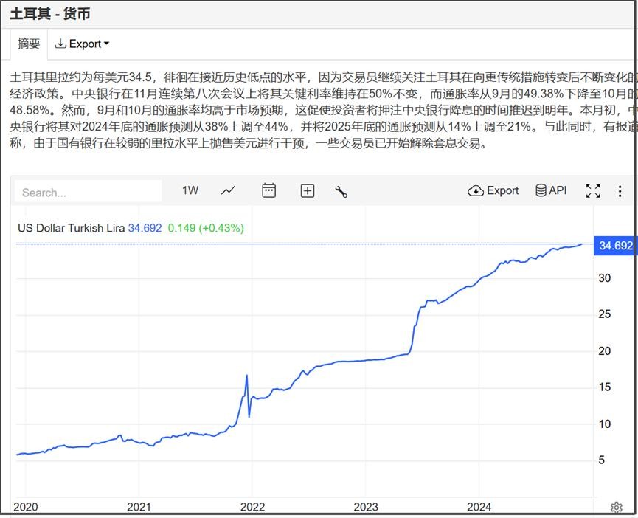Click the 土耳其 - 货币 page title
Image resolution: width=638 pixels, height=518 pixels.
50,14
